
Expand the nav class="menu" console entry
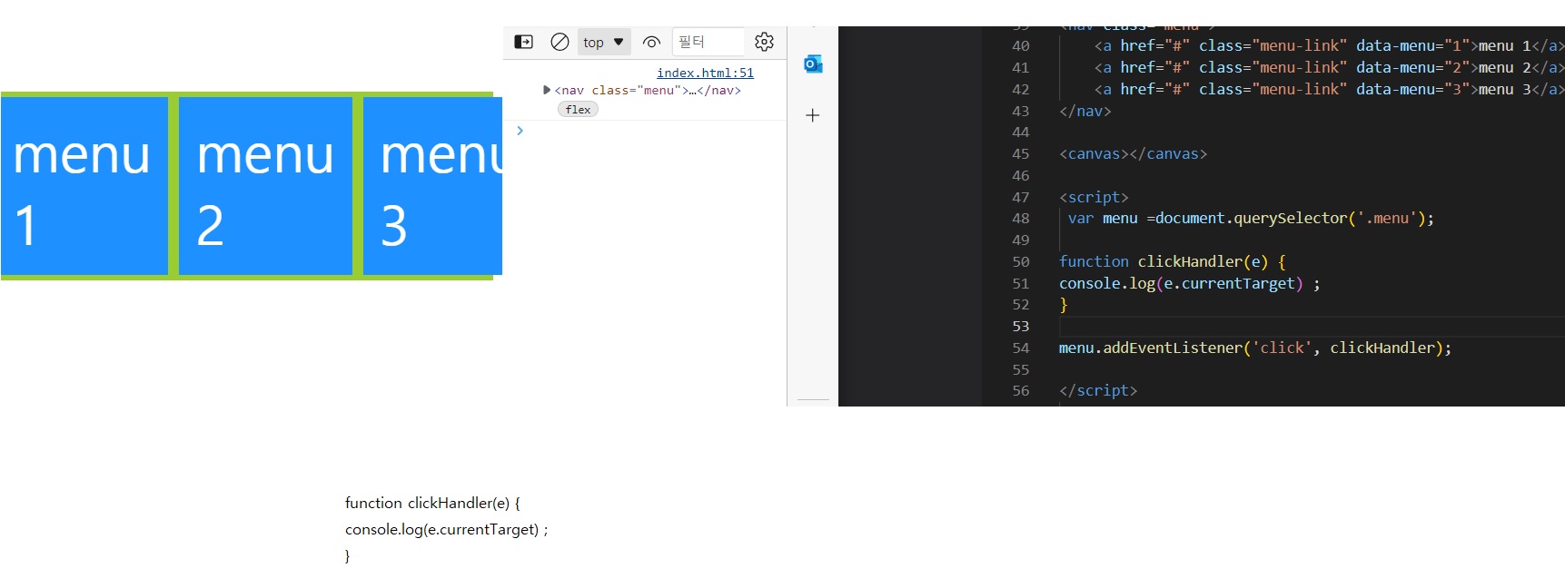click(547, 90)
